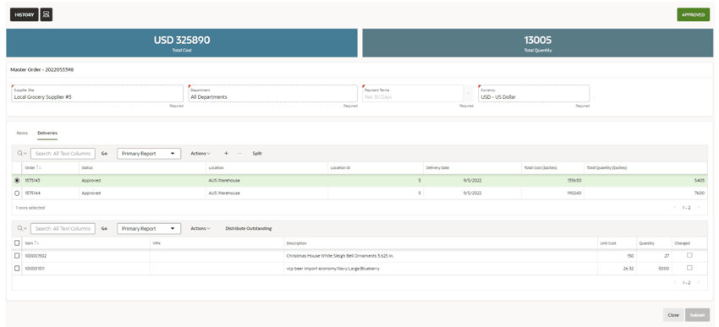Click the Christmas House White Sleigh Bell description
Viewport: 719px width, 327px height.
pos(340,256)
